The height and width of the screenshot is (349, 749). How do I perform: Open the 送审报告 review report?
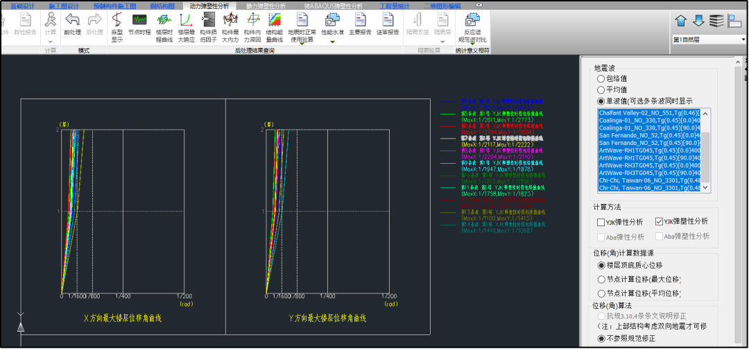(388, 24)
